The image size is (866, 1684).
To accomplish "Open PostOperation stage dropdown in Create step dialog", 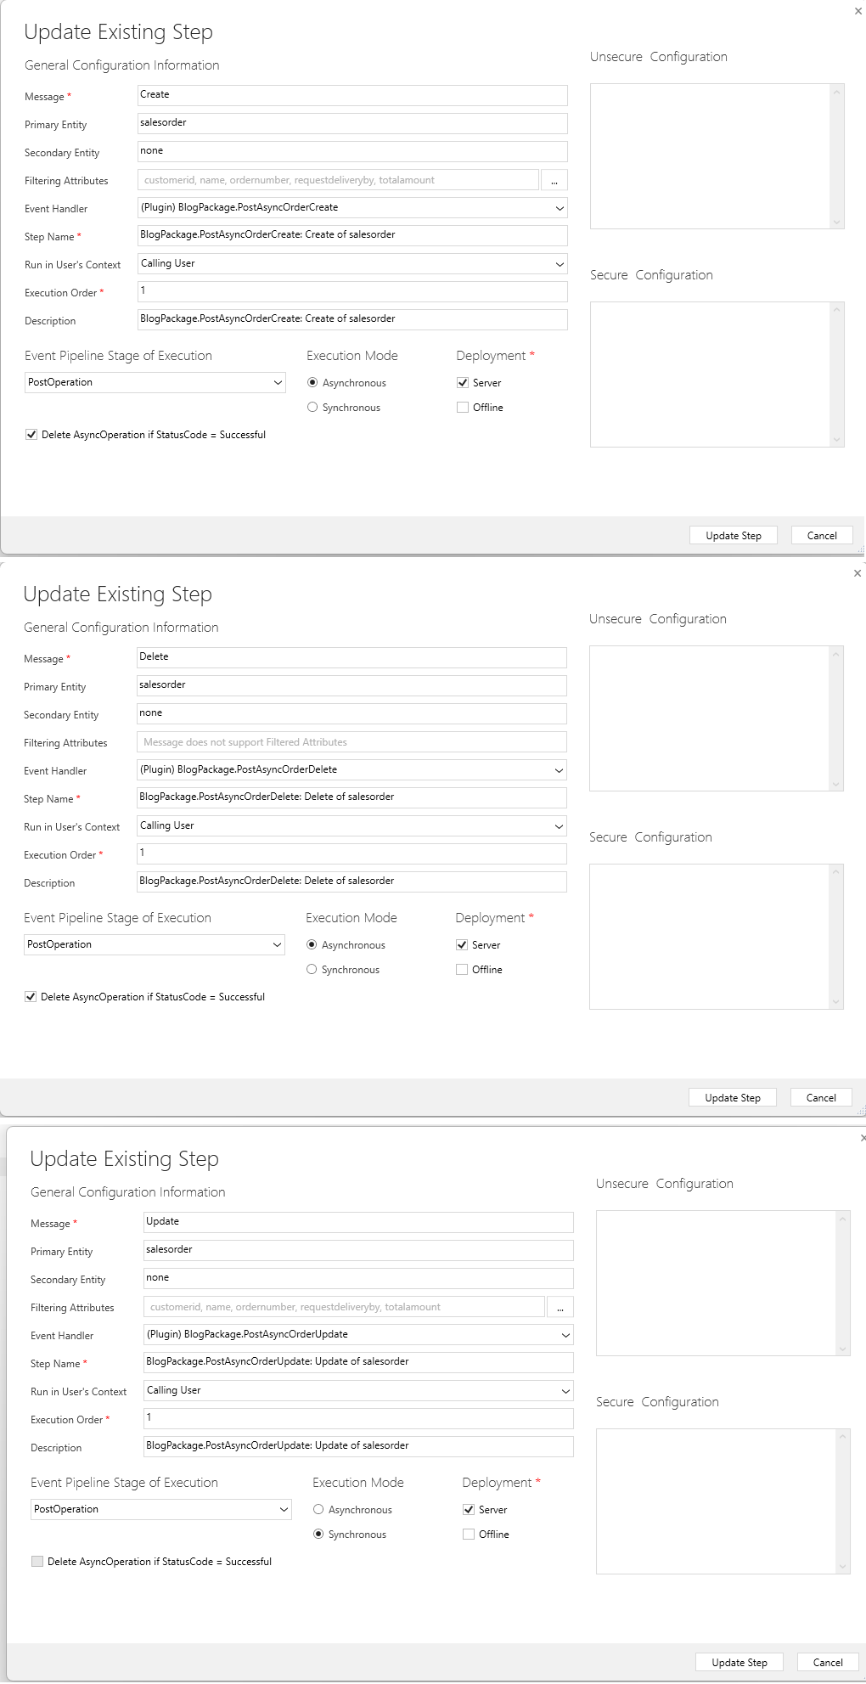I will [155, 383].
